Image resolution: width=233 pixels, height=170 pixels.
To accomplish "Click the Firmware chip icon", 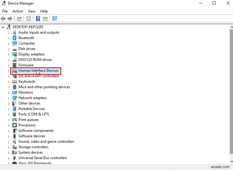I will (x=15, y=65).
